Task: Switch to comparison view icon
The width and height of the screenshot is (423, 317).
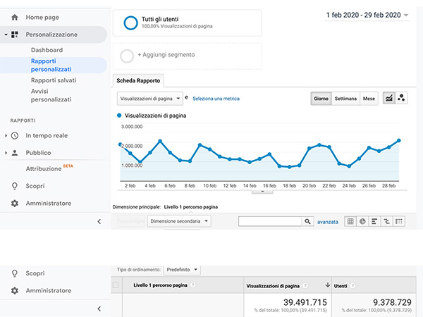Action: click(386, 222)
